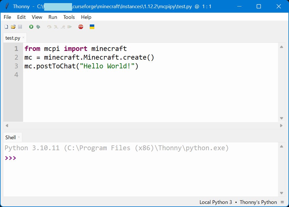Save the file with the floppy disk icon

20,27
